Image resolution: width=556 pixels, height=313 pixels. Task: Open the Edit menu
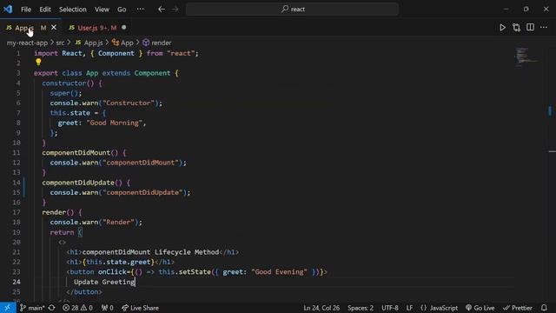pyautogui.click(x=45, y=10)
